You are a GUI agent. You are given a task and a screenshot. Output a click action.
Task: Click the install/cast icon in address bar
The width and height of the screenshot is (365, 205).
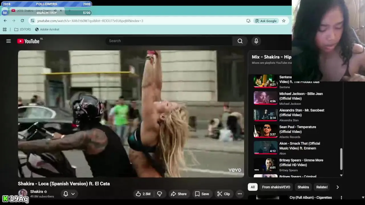click(248, 21)
